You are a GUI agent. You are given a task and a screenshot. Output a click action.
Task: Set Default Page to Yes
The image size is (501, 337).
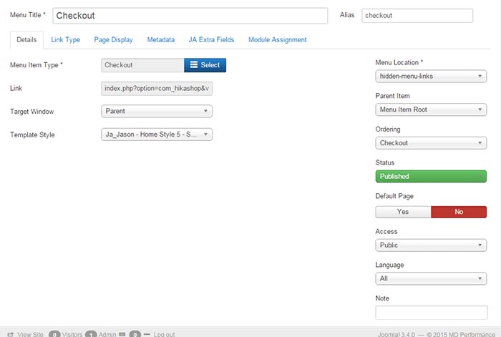point(403,212)
